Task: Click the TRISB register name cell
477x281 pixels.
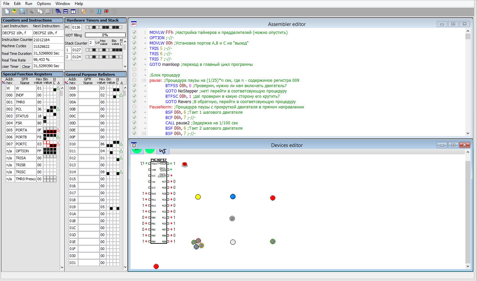Action: 25,165
